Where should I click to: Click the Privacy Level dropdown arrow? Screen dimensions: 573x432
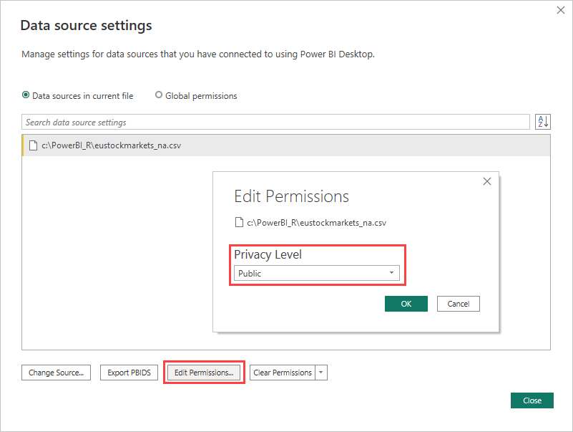click(x=391, y=273)
